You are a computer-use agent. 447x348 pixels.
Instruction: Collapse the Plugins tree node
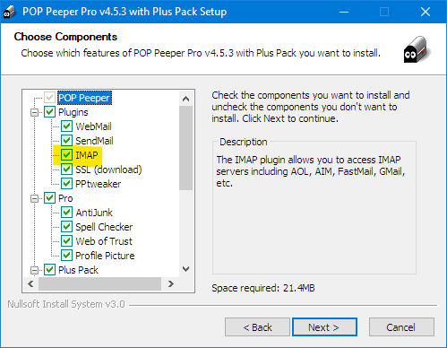pos(35,112)
